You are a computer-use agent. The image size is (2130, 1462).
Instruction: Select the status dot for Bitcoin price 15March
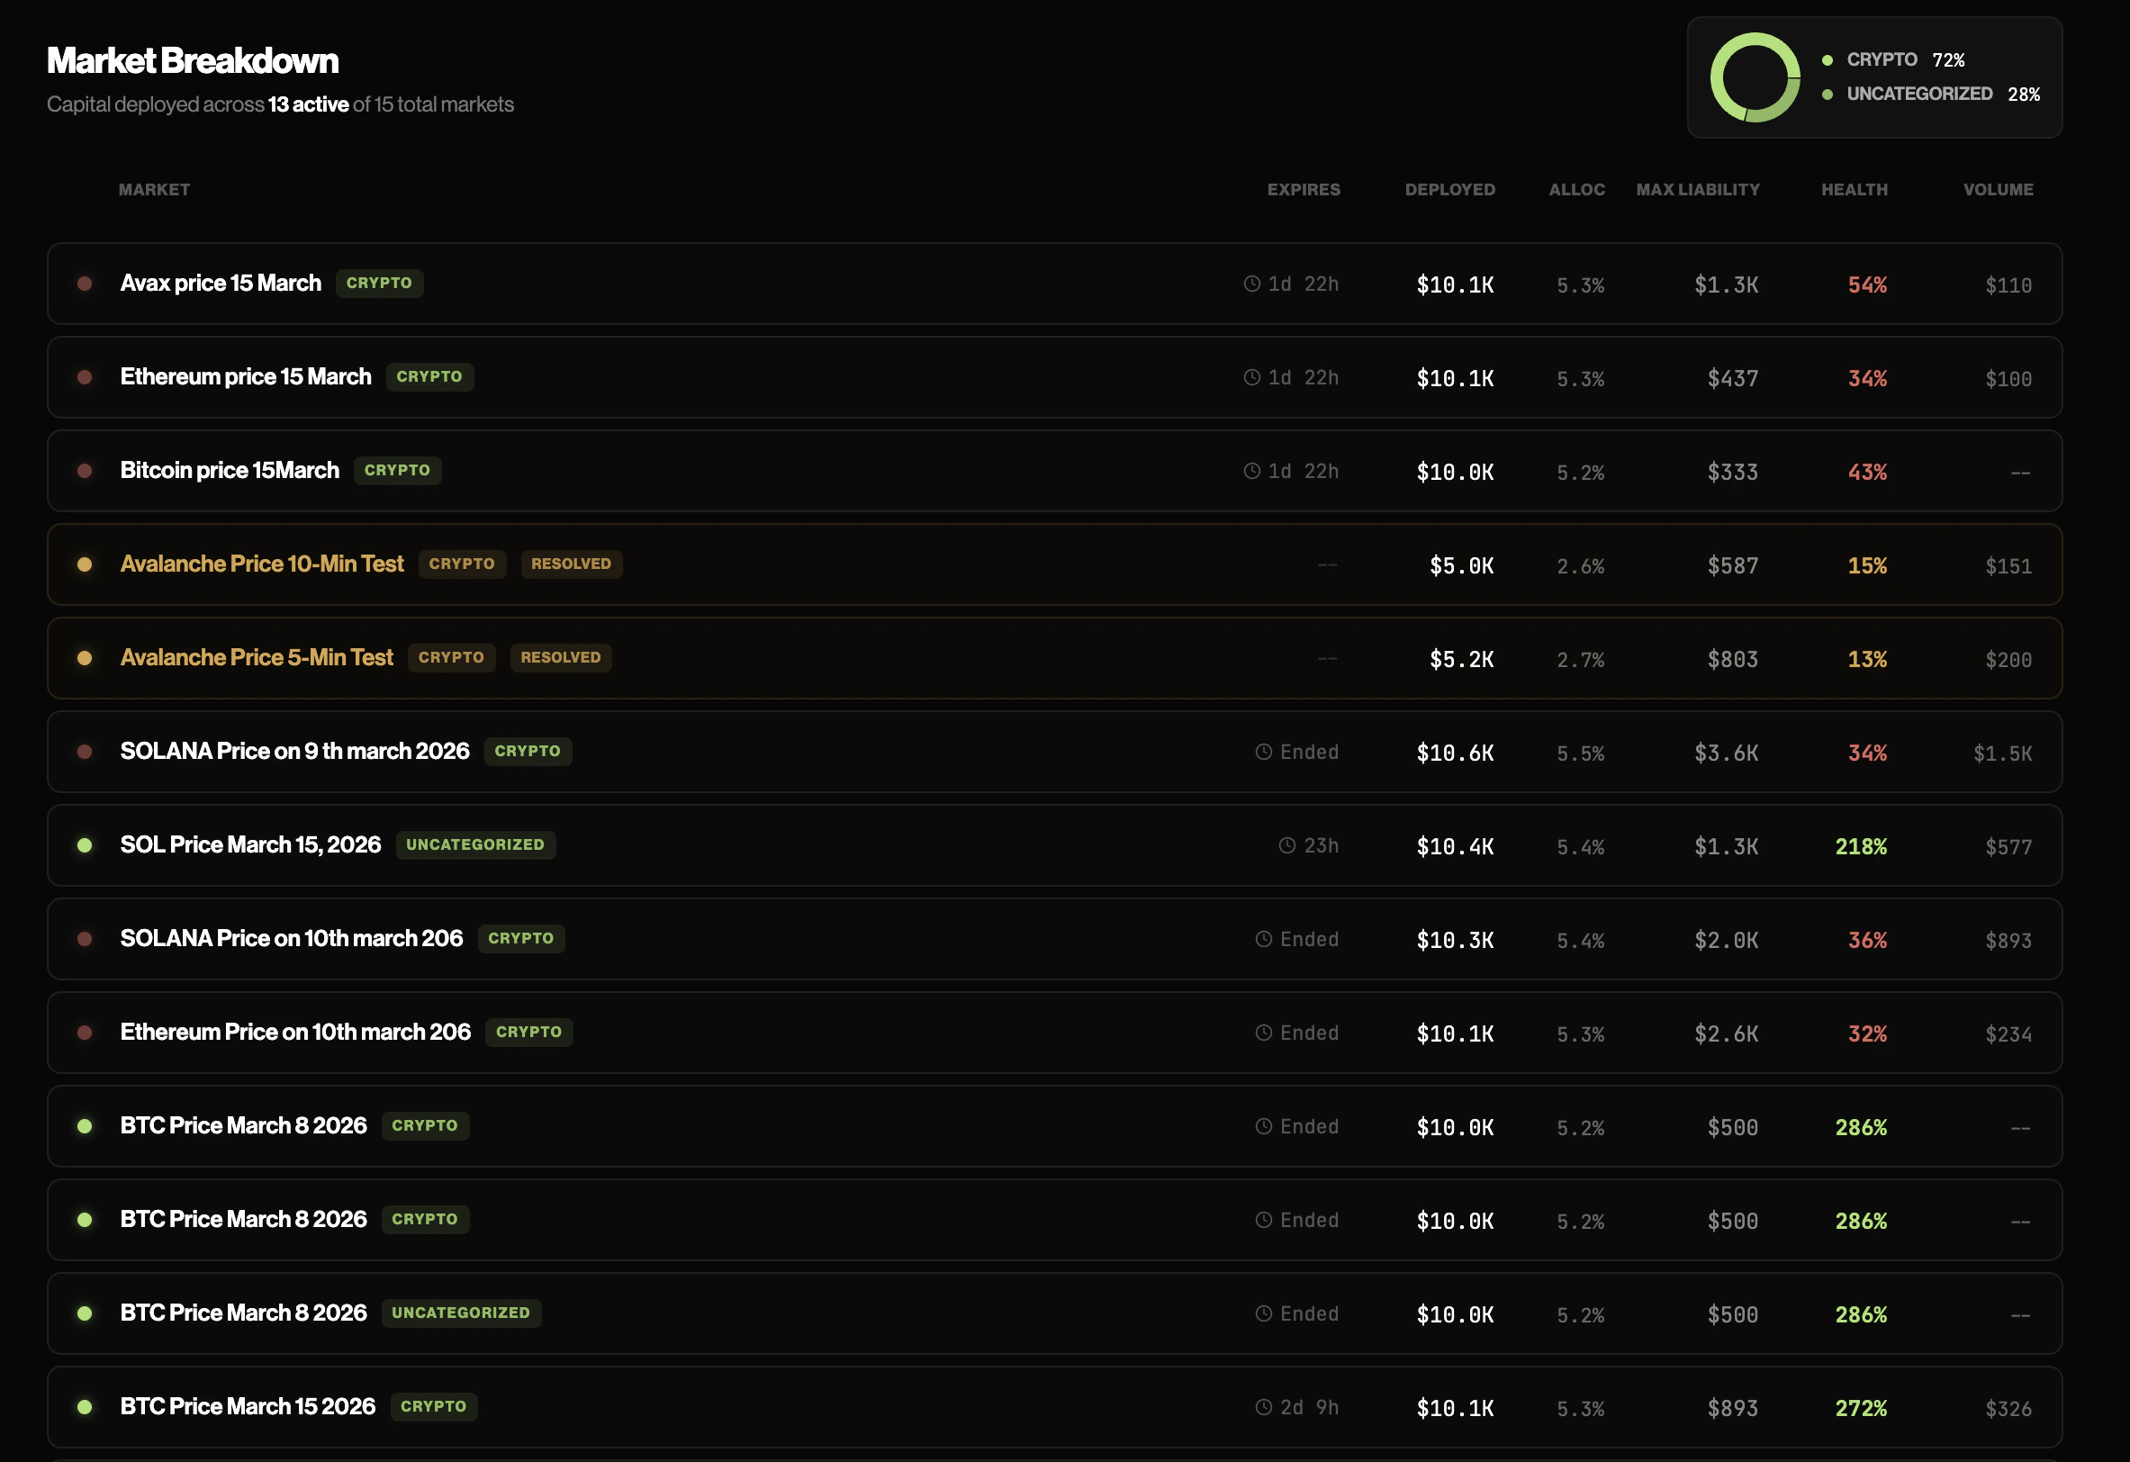click(86, 470)
